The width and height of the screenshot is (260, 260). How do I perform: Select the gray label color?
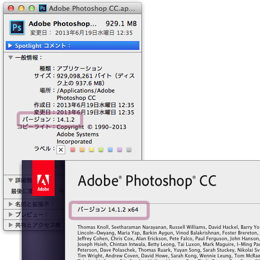[x=129, y=149]
